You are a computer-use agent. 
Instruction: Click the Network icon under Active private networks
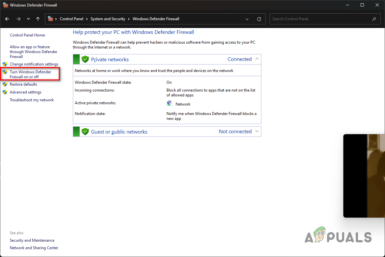click(x=169, y=103)
